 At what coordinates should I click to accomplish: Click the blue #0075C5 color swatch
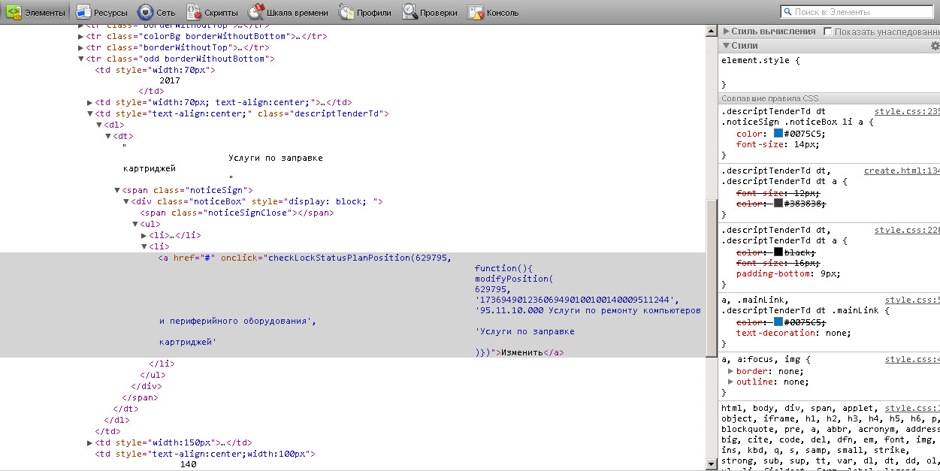pyautogui.click(x=778, y=134)
